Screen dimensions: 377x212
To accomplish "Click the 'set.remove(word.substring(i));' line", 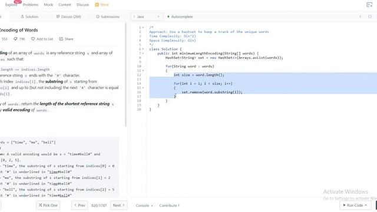I will [212, 92].
